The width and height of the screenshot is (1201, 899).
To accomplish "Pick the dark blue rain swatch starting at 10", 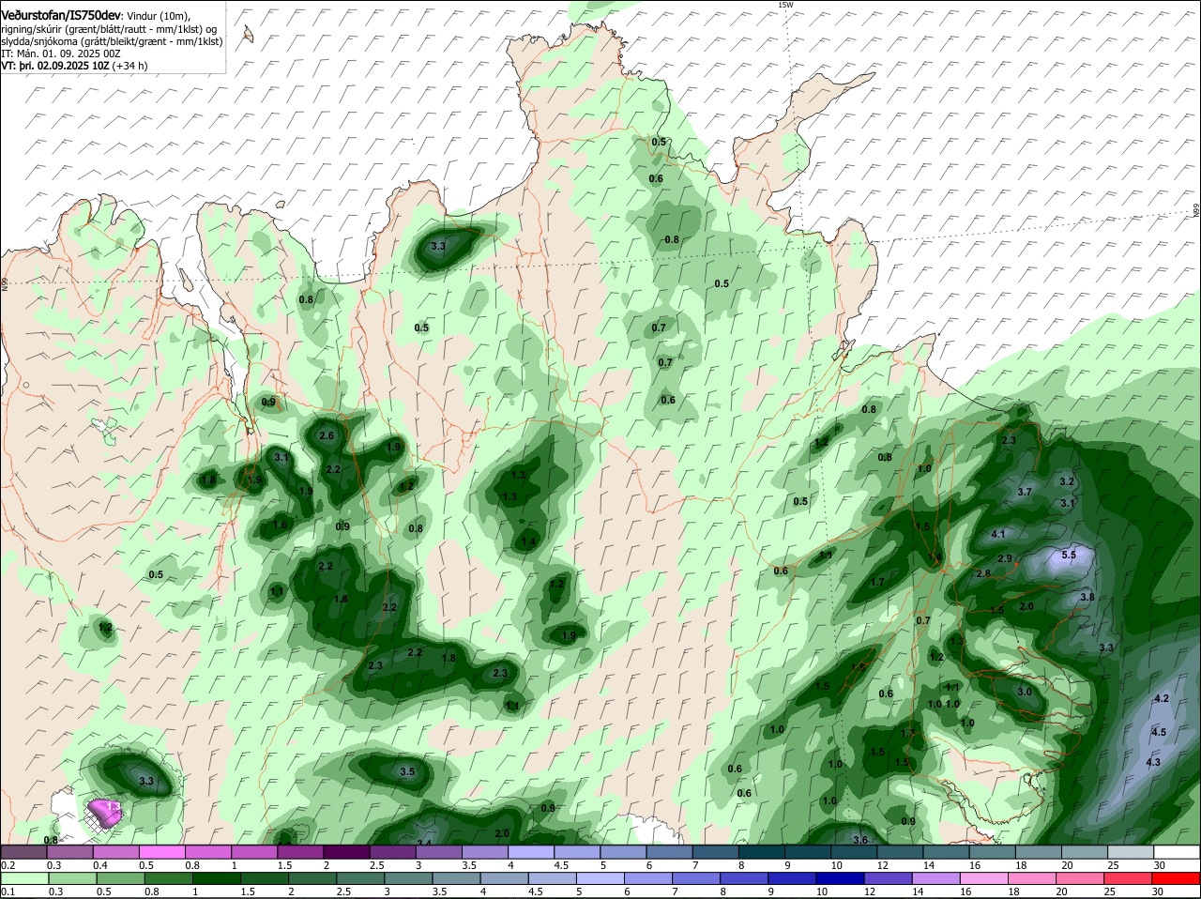I will tap(840, 878).
